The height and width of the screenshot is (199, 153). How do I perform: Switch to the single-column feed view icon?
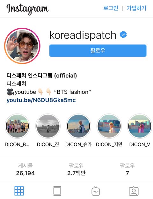point(57,191)
